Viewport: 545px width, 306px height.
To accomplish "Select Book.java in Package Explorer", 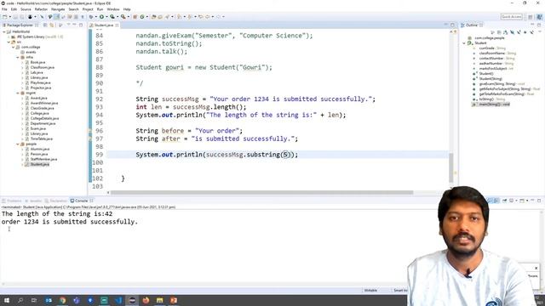I will point(37,62).
